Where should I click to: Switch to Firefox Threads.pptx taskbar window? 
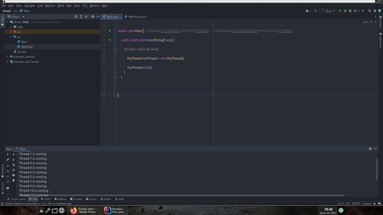[x=84, y=210]
